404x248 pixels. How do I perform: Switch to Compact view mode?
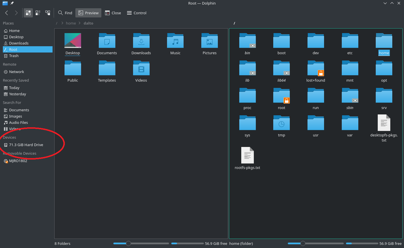[38, 13]
